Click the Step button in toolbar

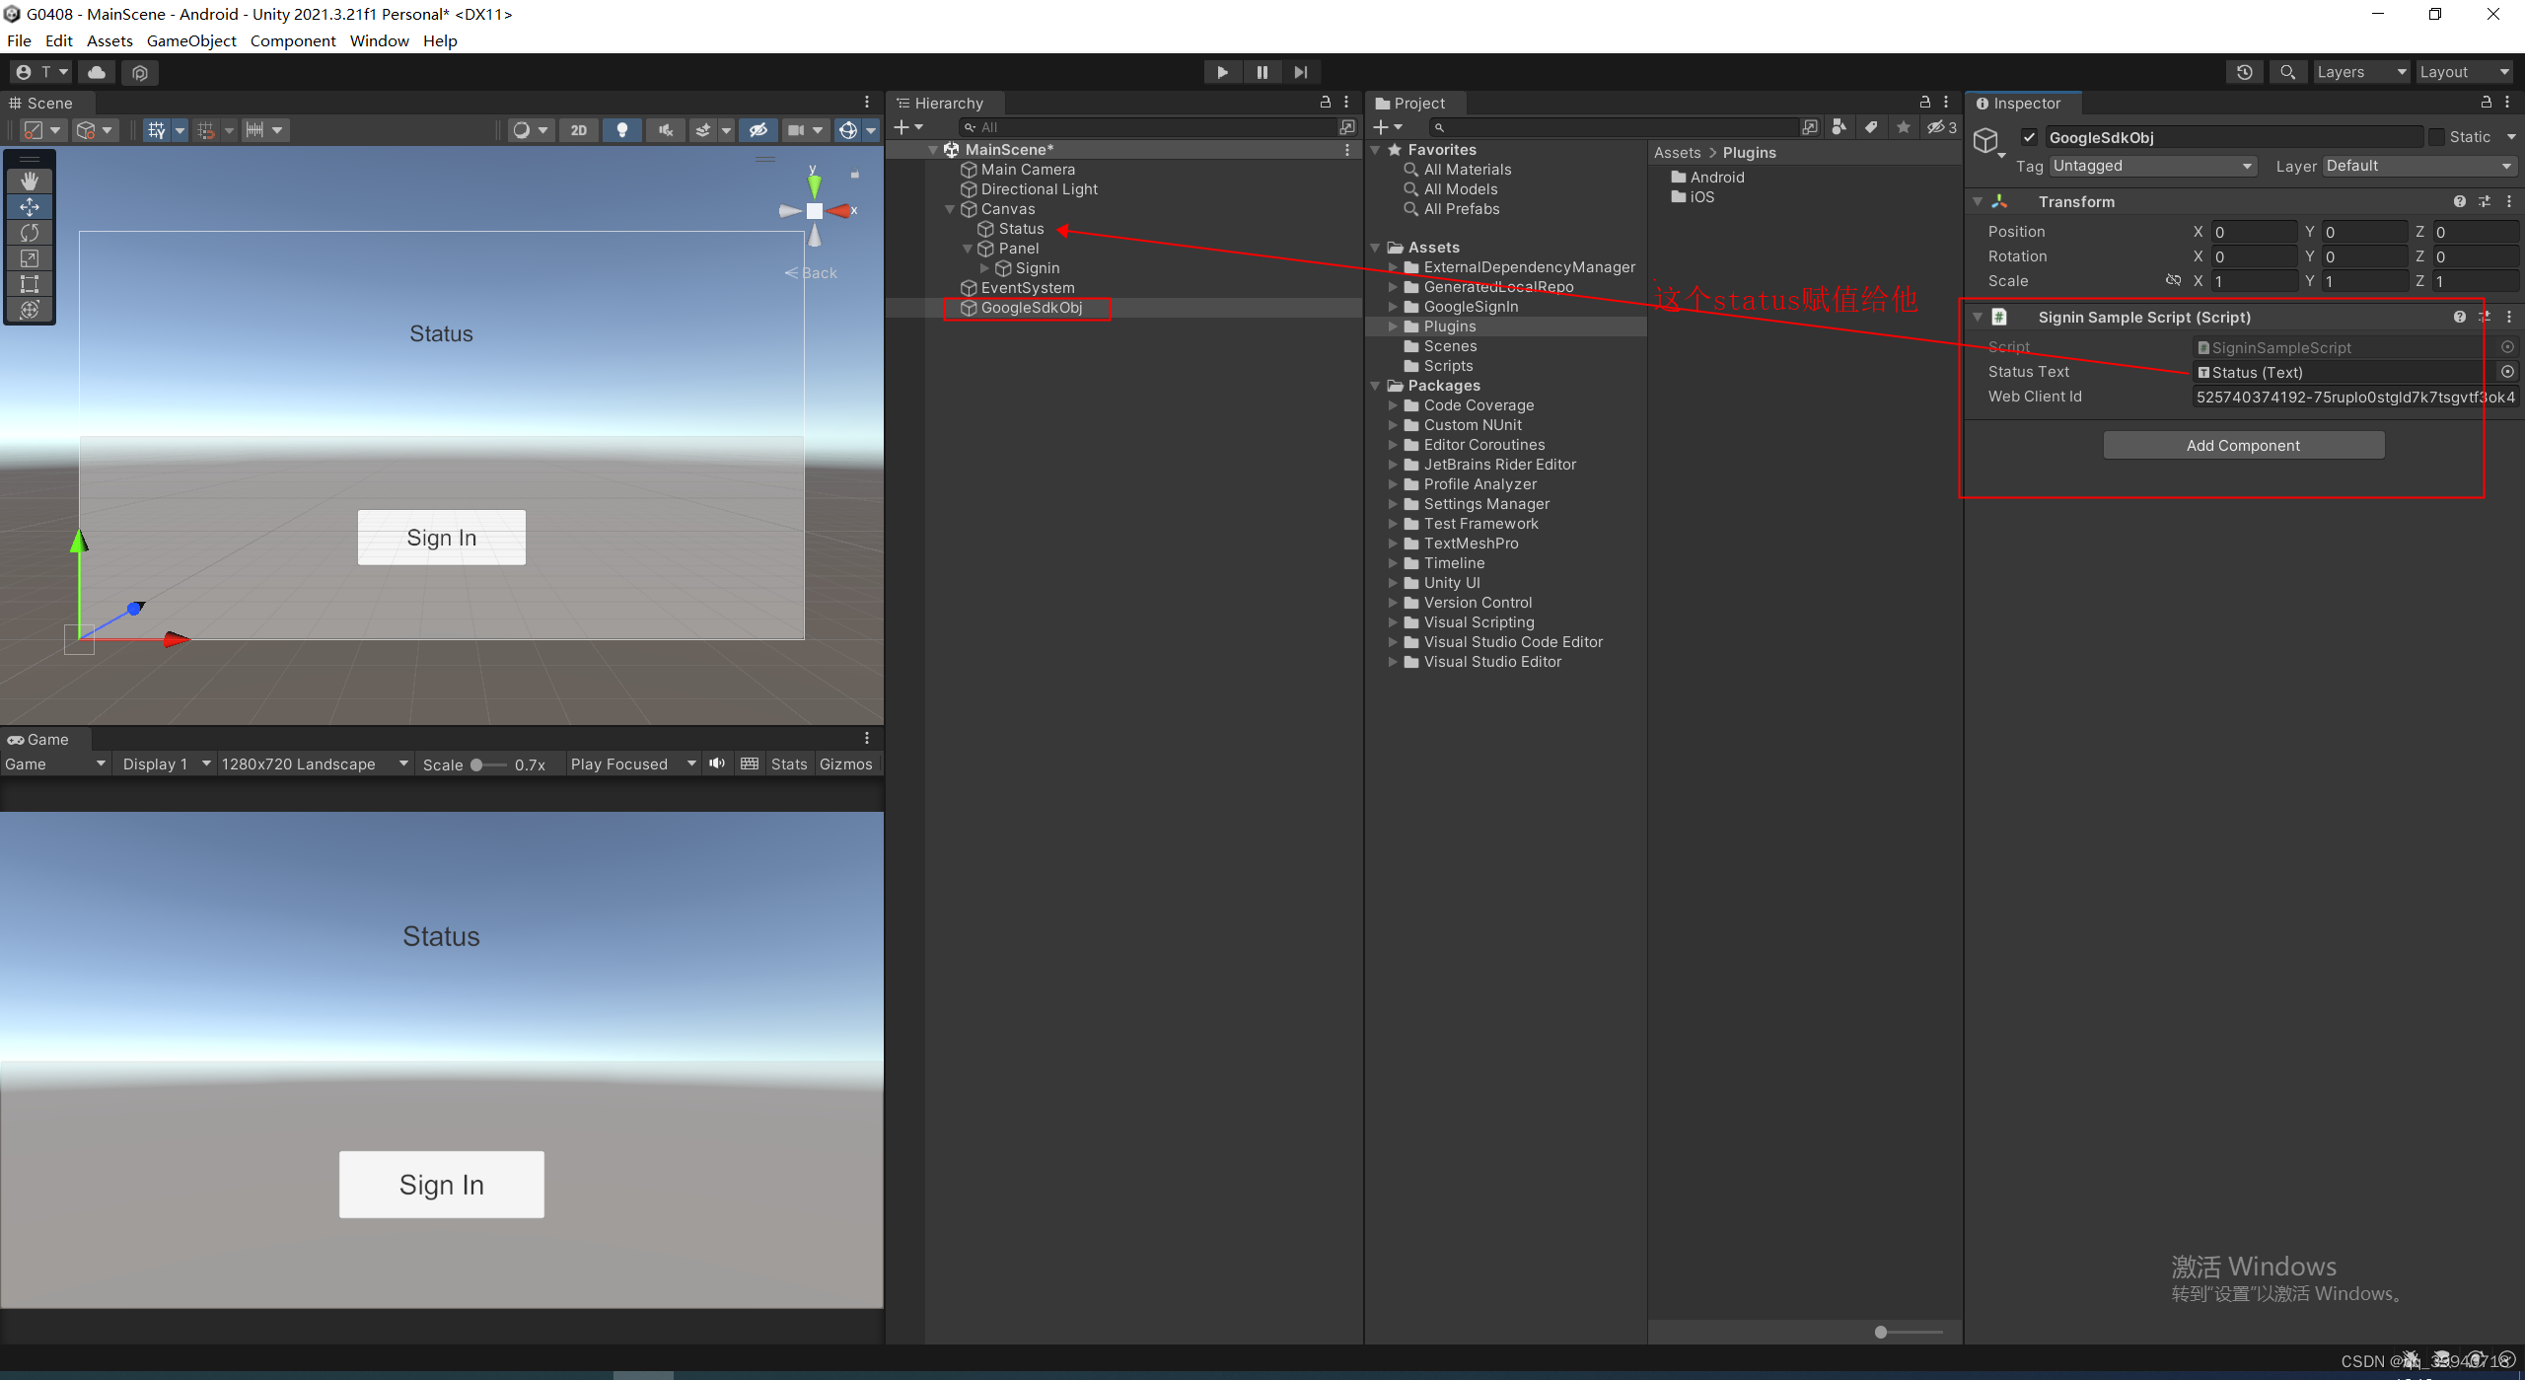tap(1302, 70)
